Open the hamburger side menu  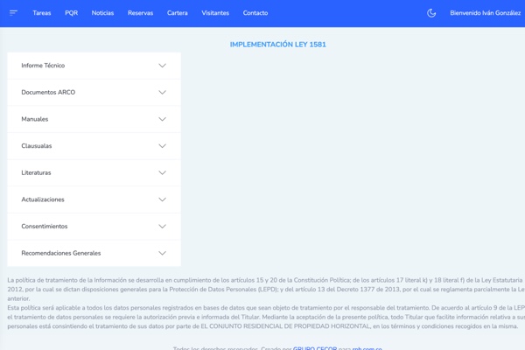[x=13, y=13]
